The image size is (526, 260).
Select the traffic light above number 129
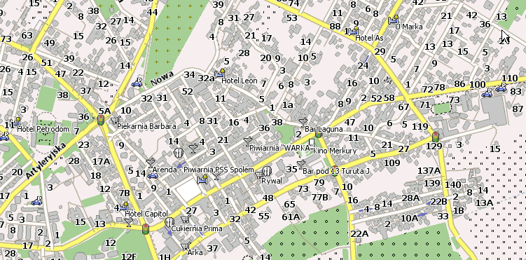[x=436, y=137]
